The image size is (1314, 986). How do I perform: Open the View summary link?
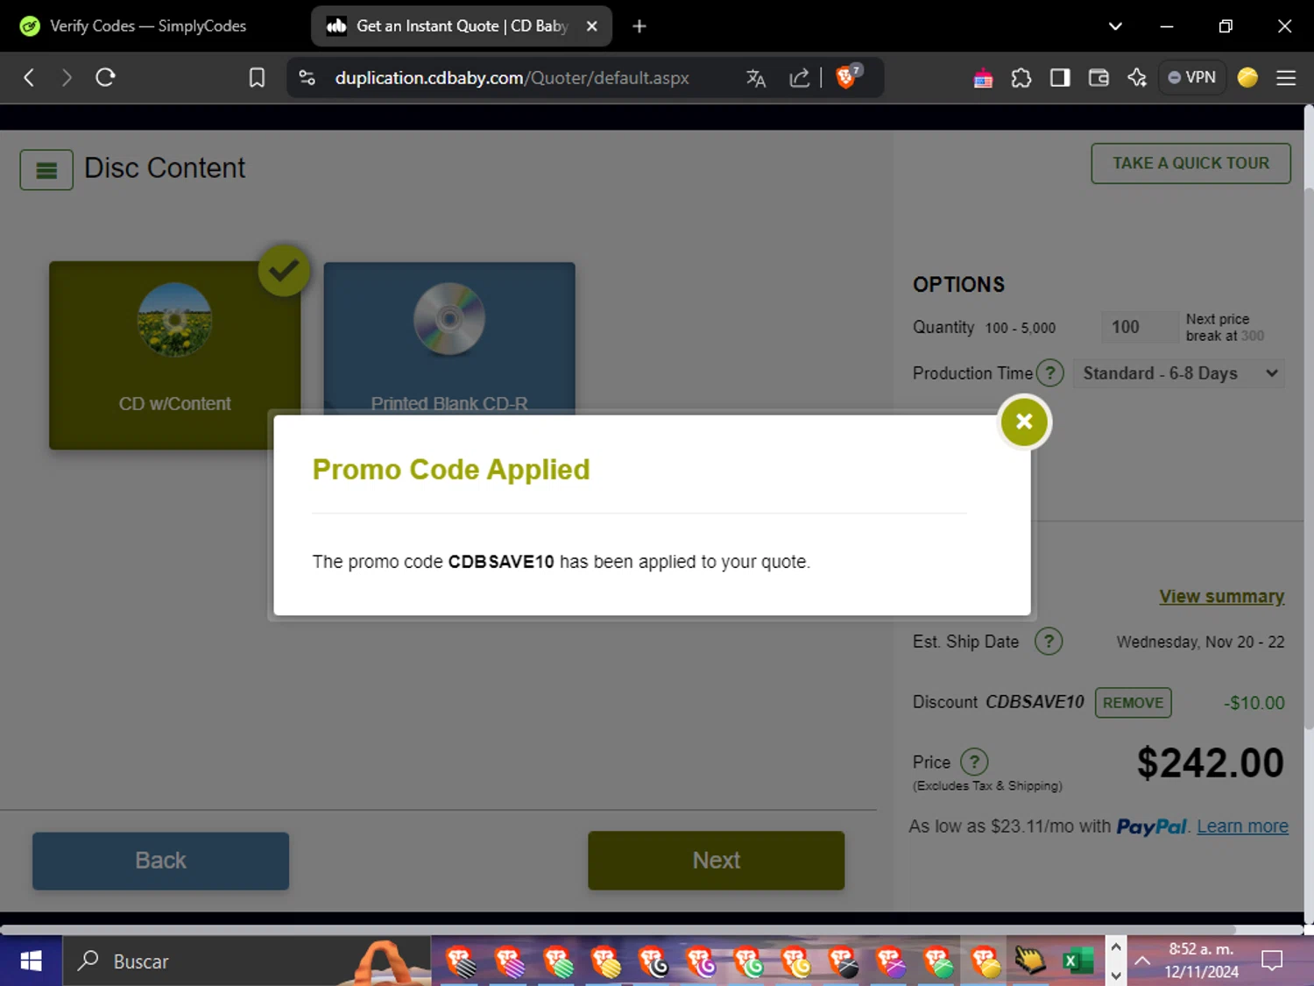pyautogui.click(x=1222, y=596)
